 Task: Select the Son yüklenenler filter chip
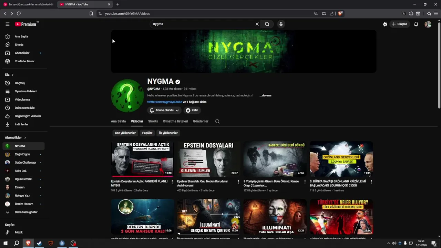(x=125, y=133)
